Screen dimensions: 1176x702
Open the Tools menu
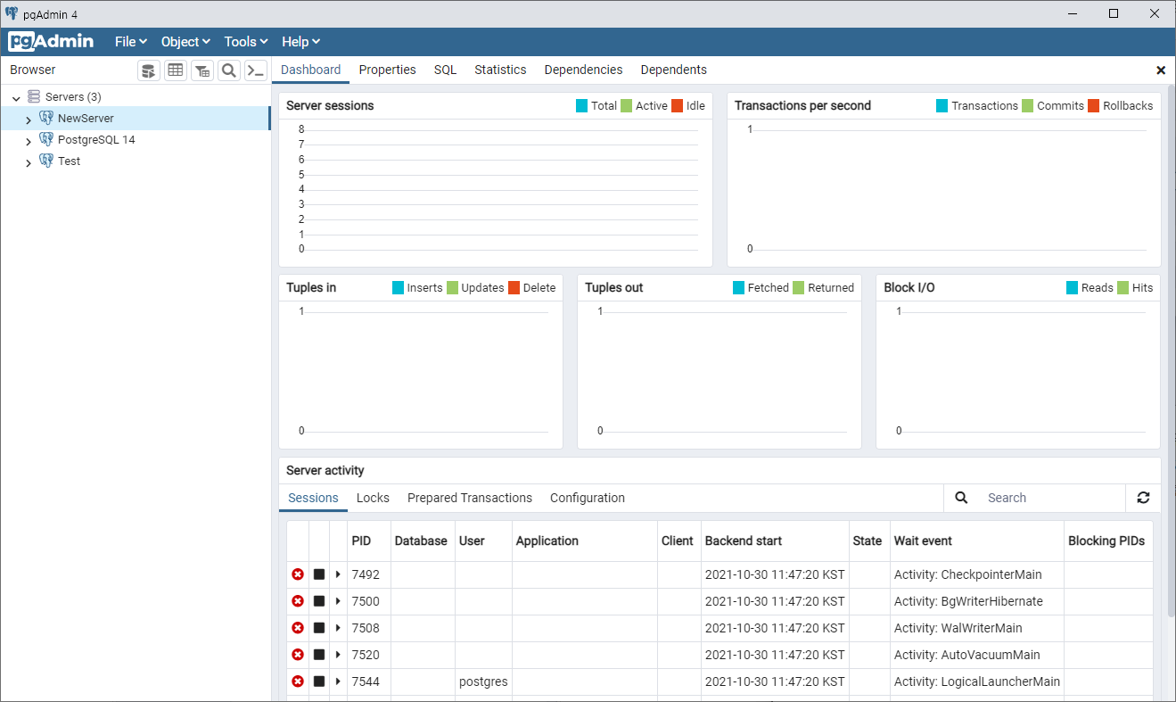pyautogui.click(x=246, y=42)
